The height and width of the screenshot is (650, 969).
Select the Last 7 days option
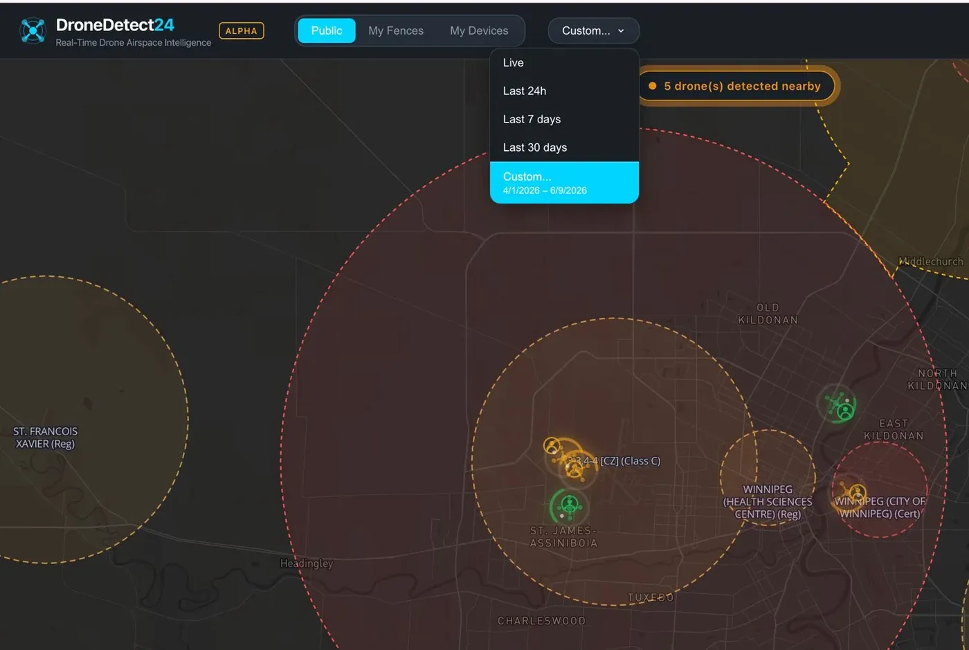pos(564,119)
